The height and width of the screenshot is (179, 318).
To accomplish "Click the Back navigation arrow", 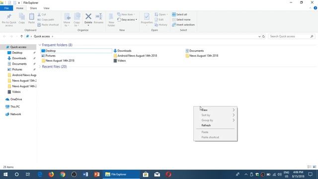I will (4, 36).
